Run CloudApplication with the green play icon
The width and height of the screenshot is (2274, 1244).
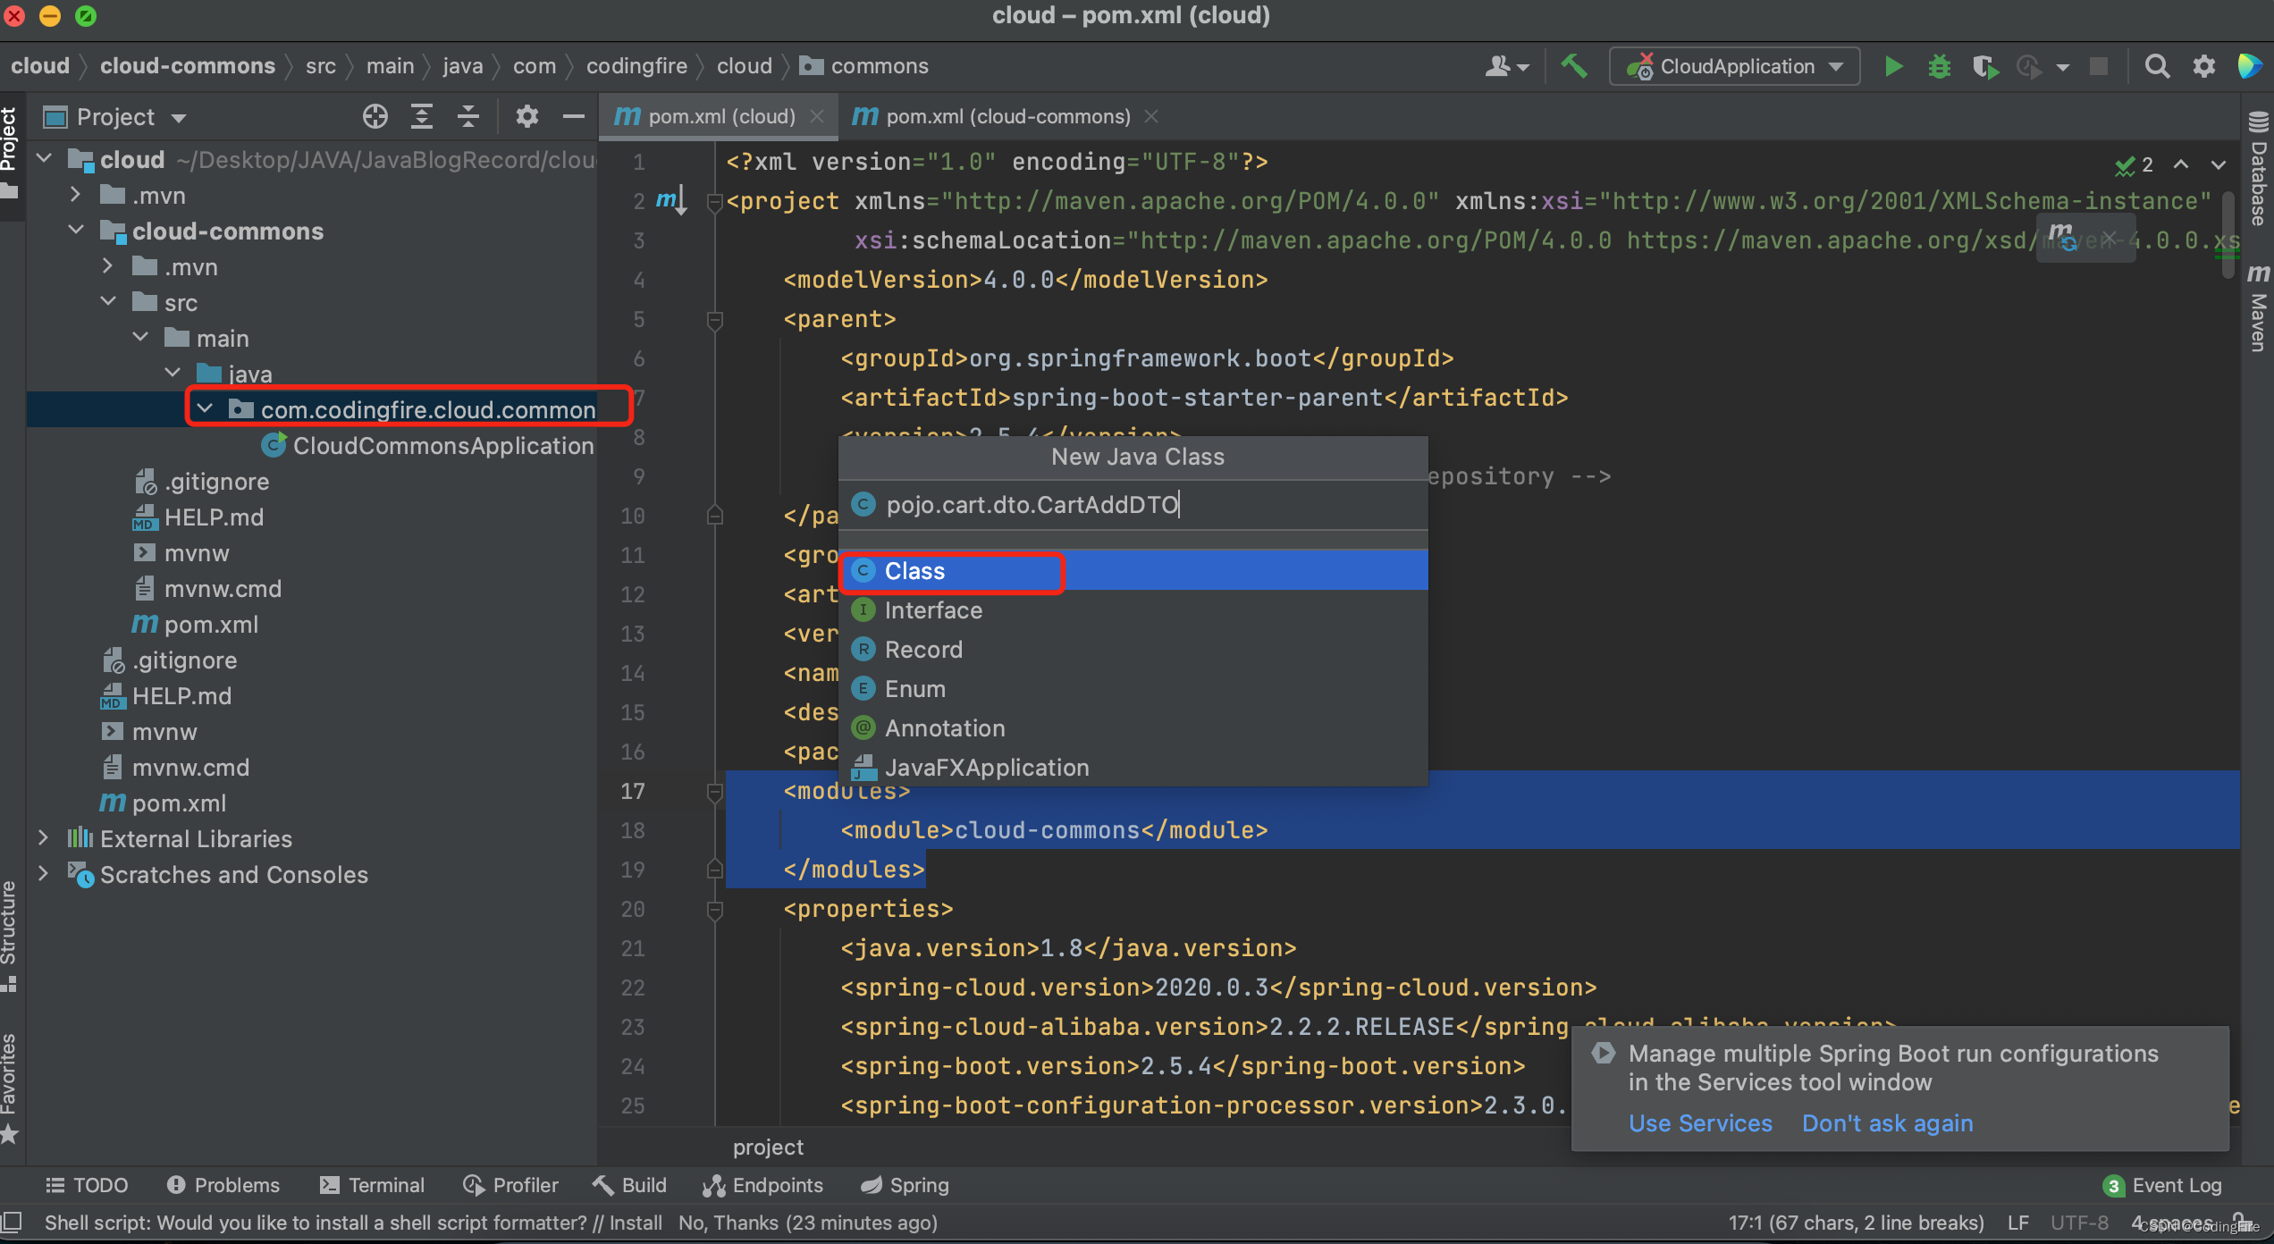coord(1893,66)
